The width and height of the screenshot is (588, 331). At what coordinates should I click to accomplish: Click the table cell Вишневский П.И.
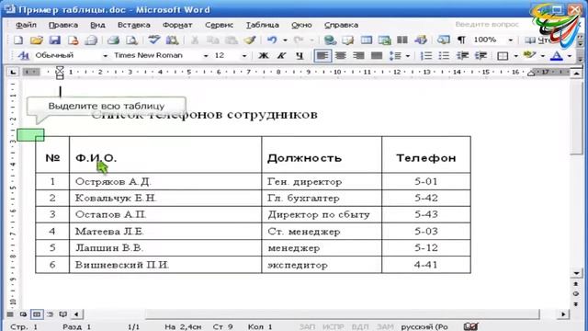pyautogui.click(x=165, y=265)
